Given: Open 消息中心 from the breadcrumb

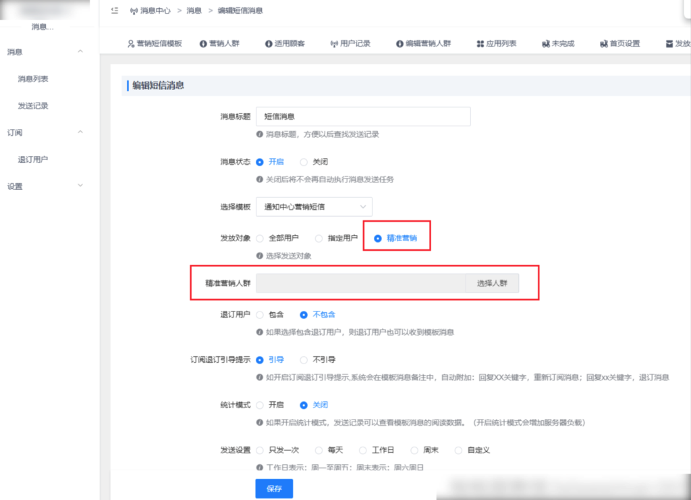Looking at the screenshot, I should (x=151, y=10).
